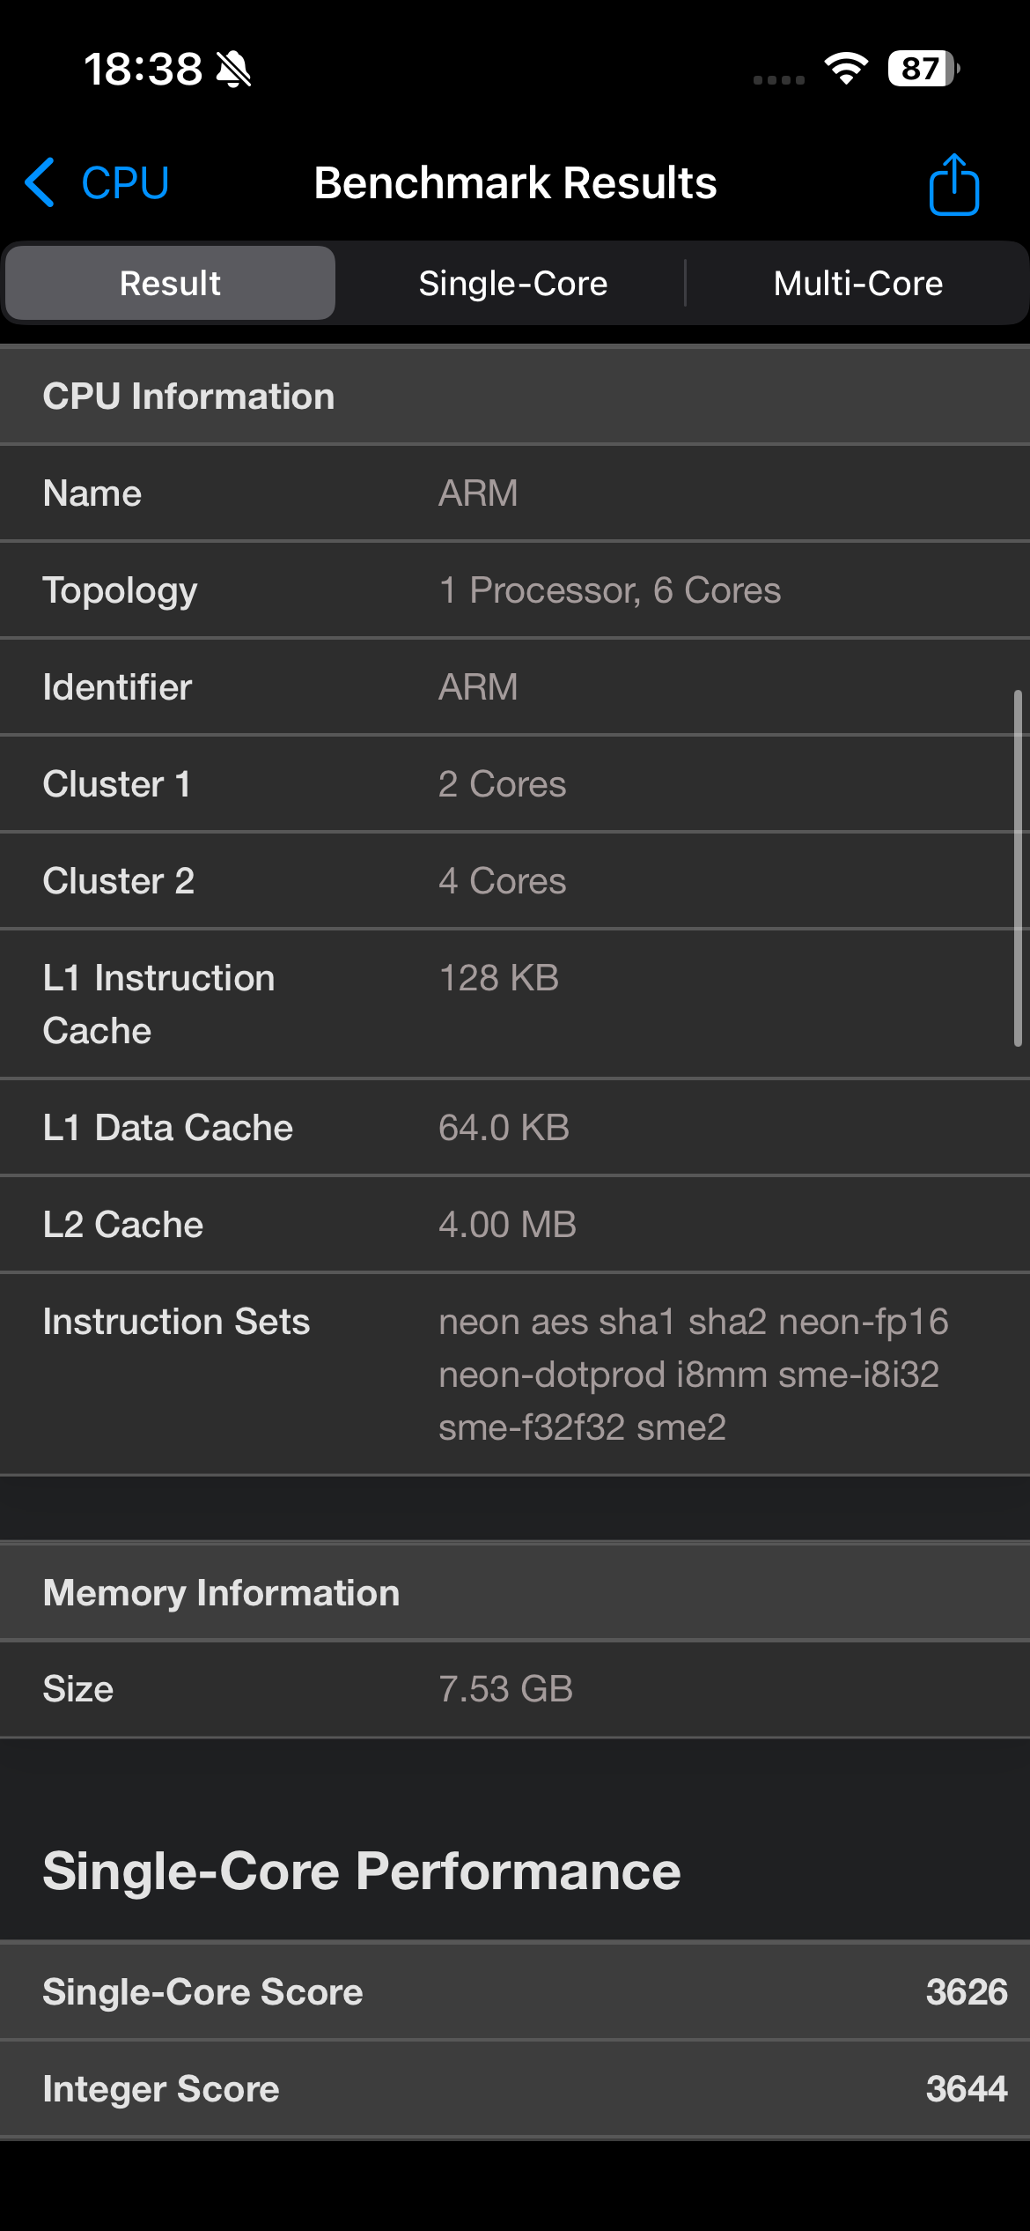Image resolution: width=1030 pixels, height=2231 pixels.
Task: Tap the L2 Cache row
Action: (515, 1225)
